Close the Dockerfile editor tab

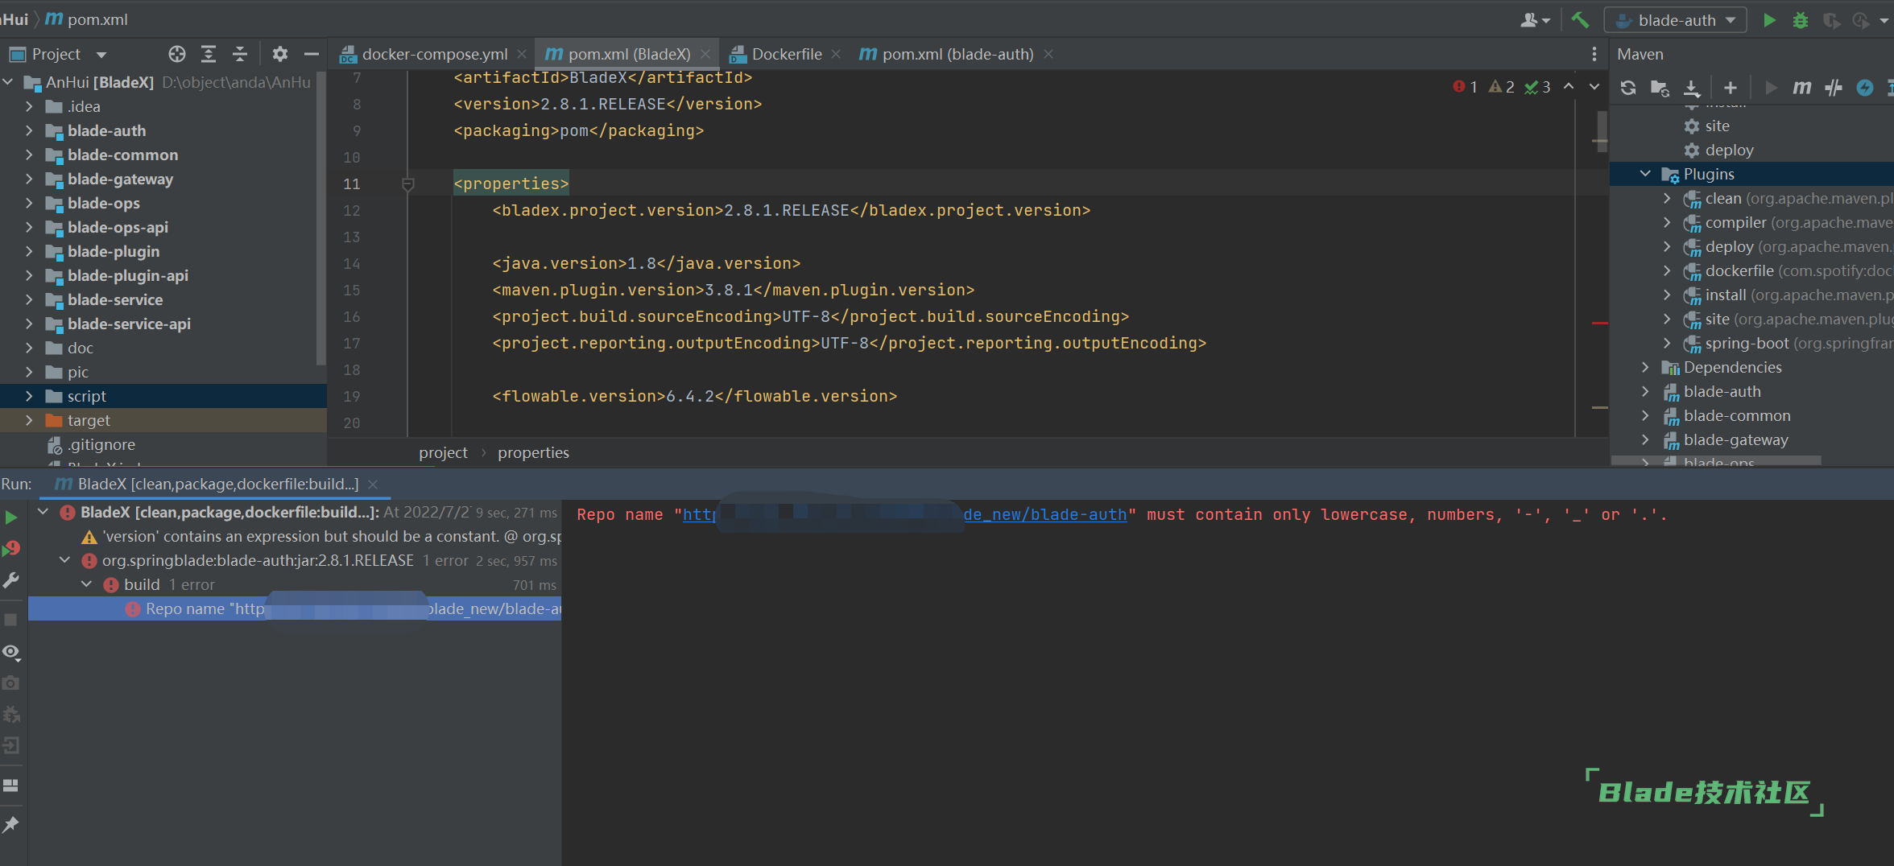pos(836,54)
